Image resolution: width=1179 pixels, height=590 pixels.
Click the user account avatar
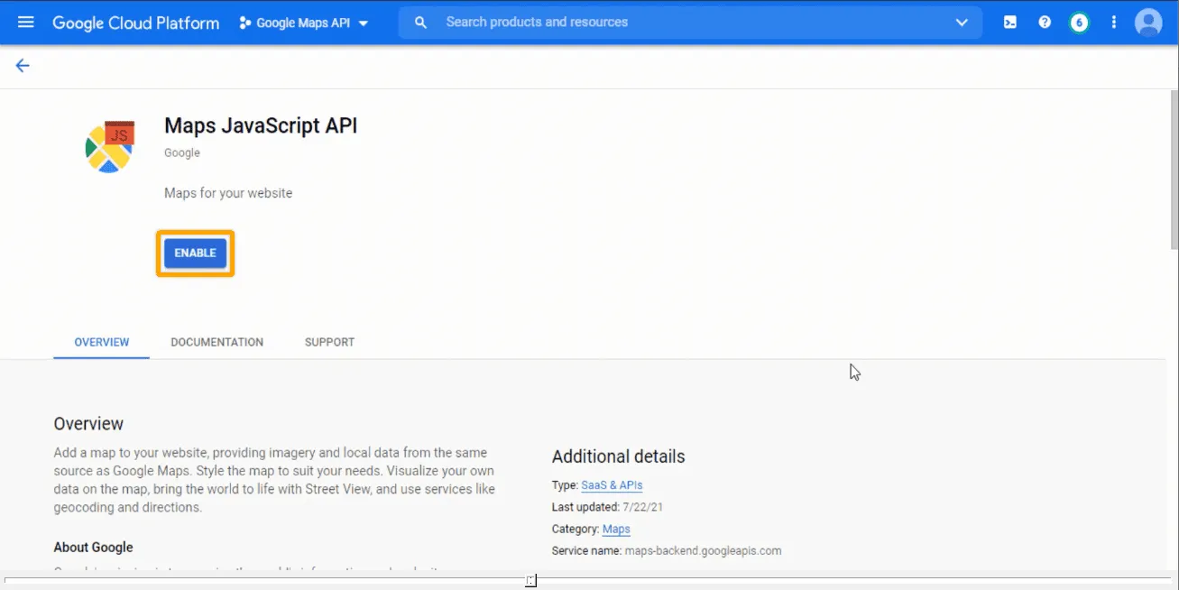1148,23
